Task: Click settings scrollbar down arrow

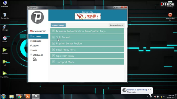Action: [125, 81]
